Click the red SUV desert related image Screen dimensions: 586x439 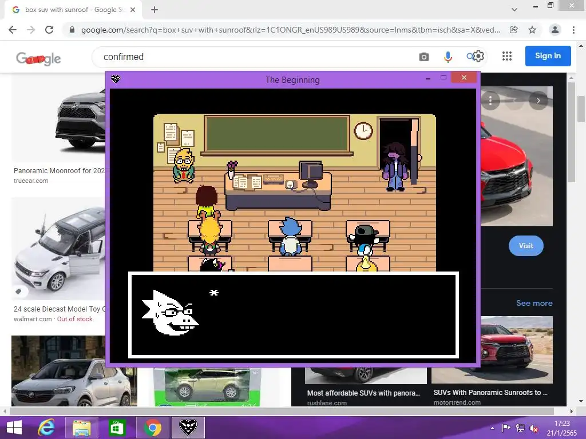(x=517, y=350)
